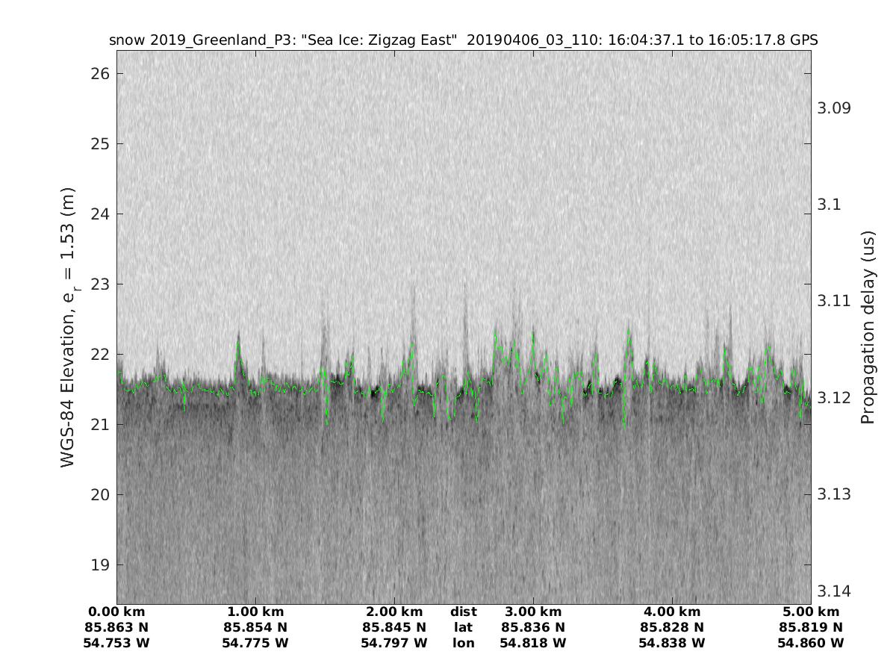Click the 22 elevation tick label
Image resolution: width=896 pixels, height=672 pixels.
(x=101, y=354)
